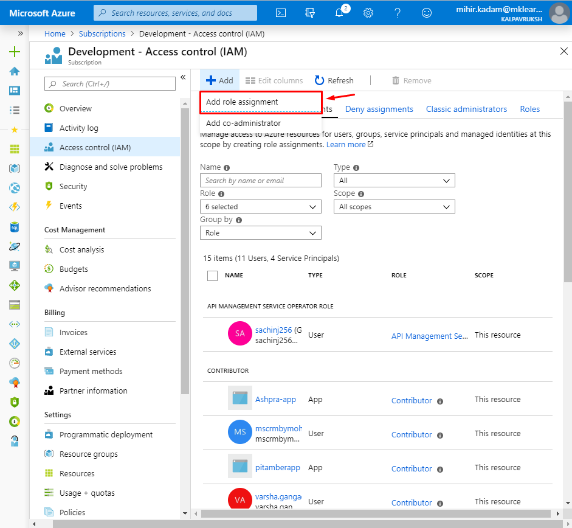Choose Add co-administrator from menu
This screenshot has width=572, height=528.
(261, 123)
